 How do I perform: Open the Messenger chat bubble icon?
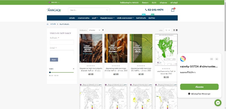point(218,103)
